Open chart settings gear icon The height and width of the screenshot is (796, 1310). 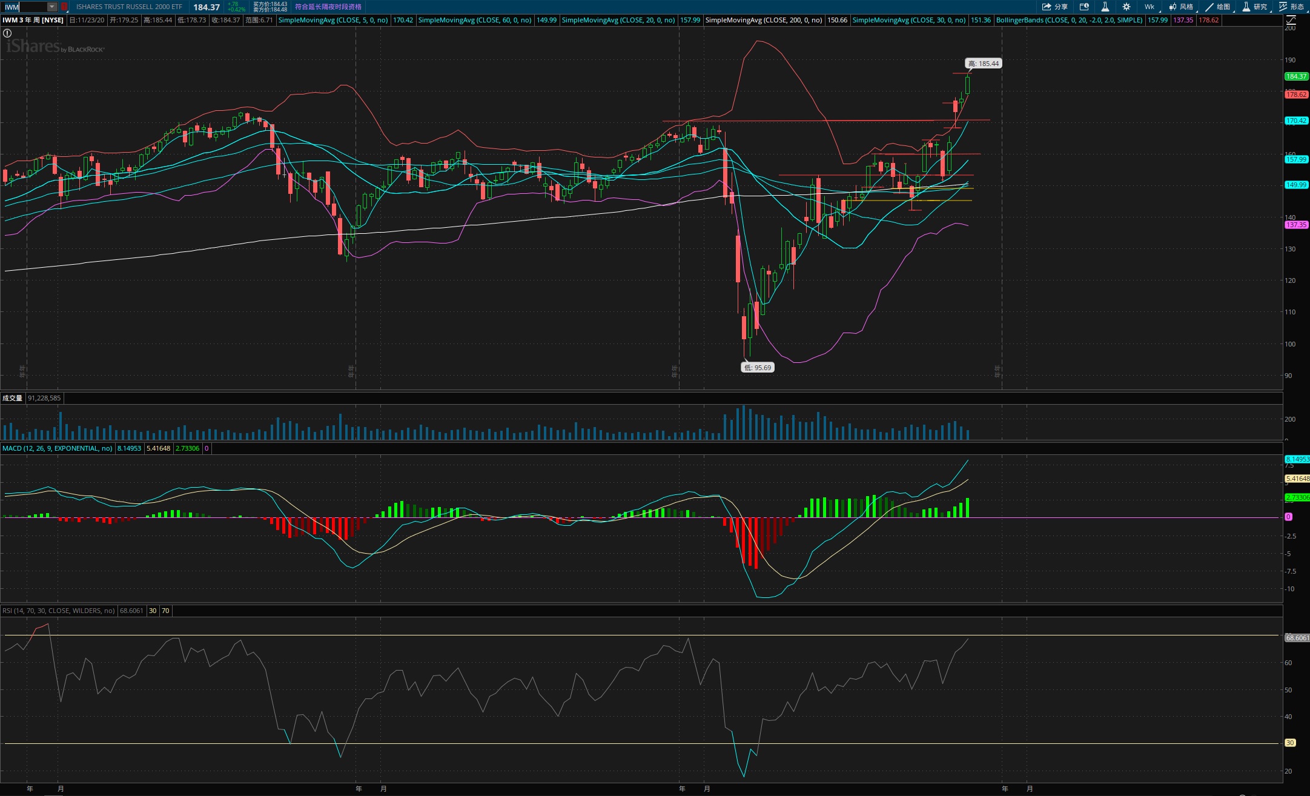tap(1126, 7)
